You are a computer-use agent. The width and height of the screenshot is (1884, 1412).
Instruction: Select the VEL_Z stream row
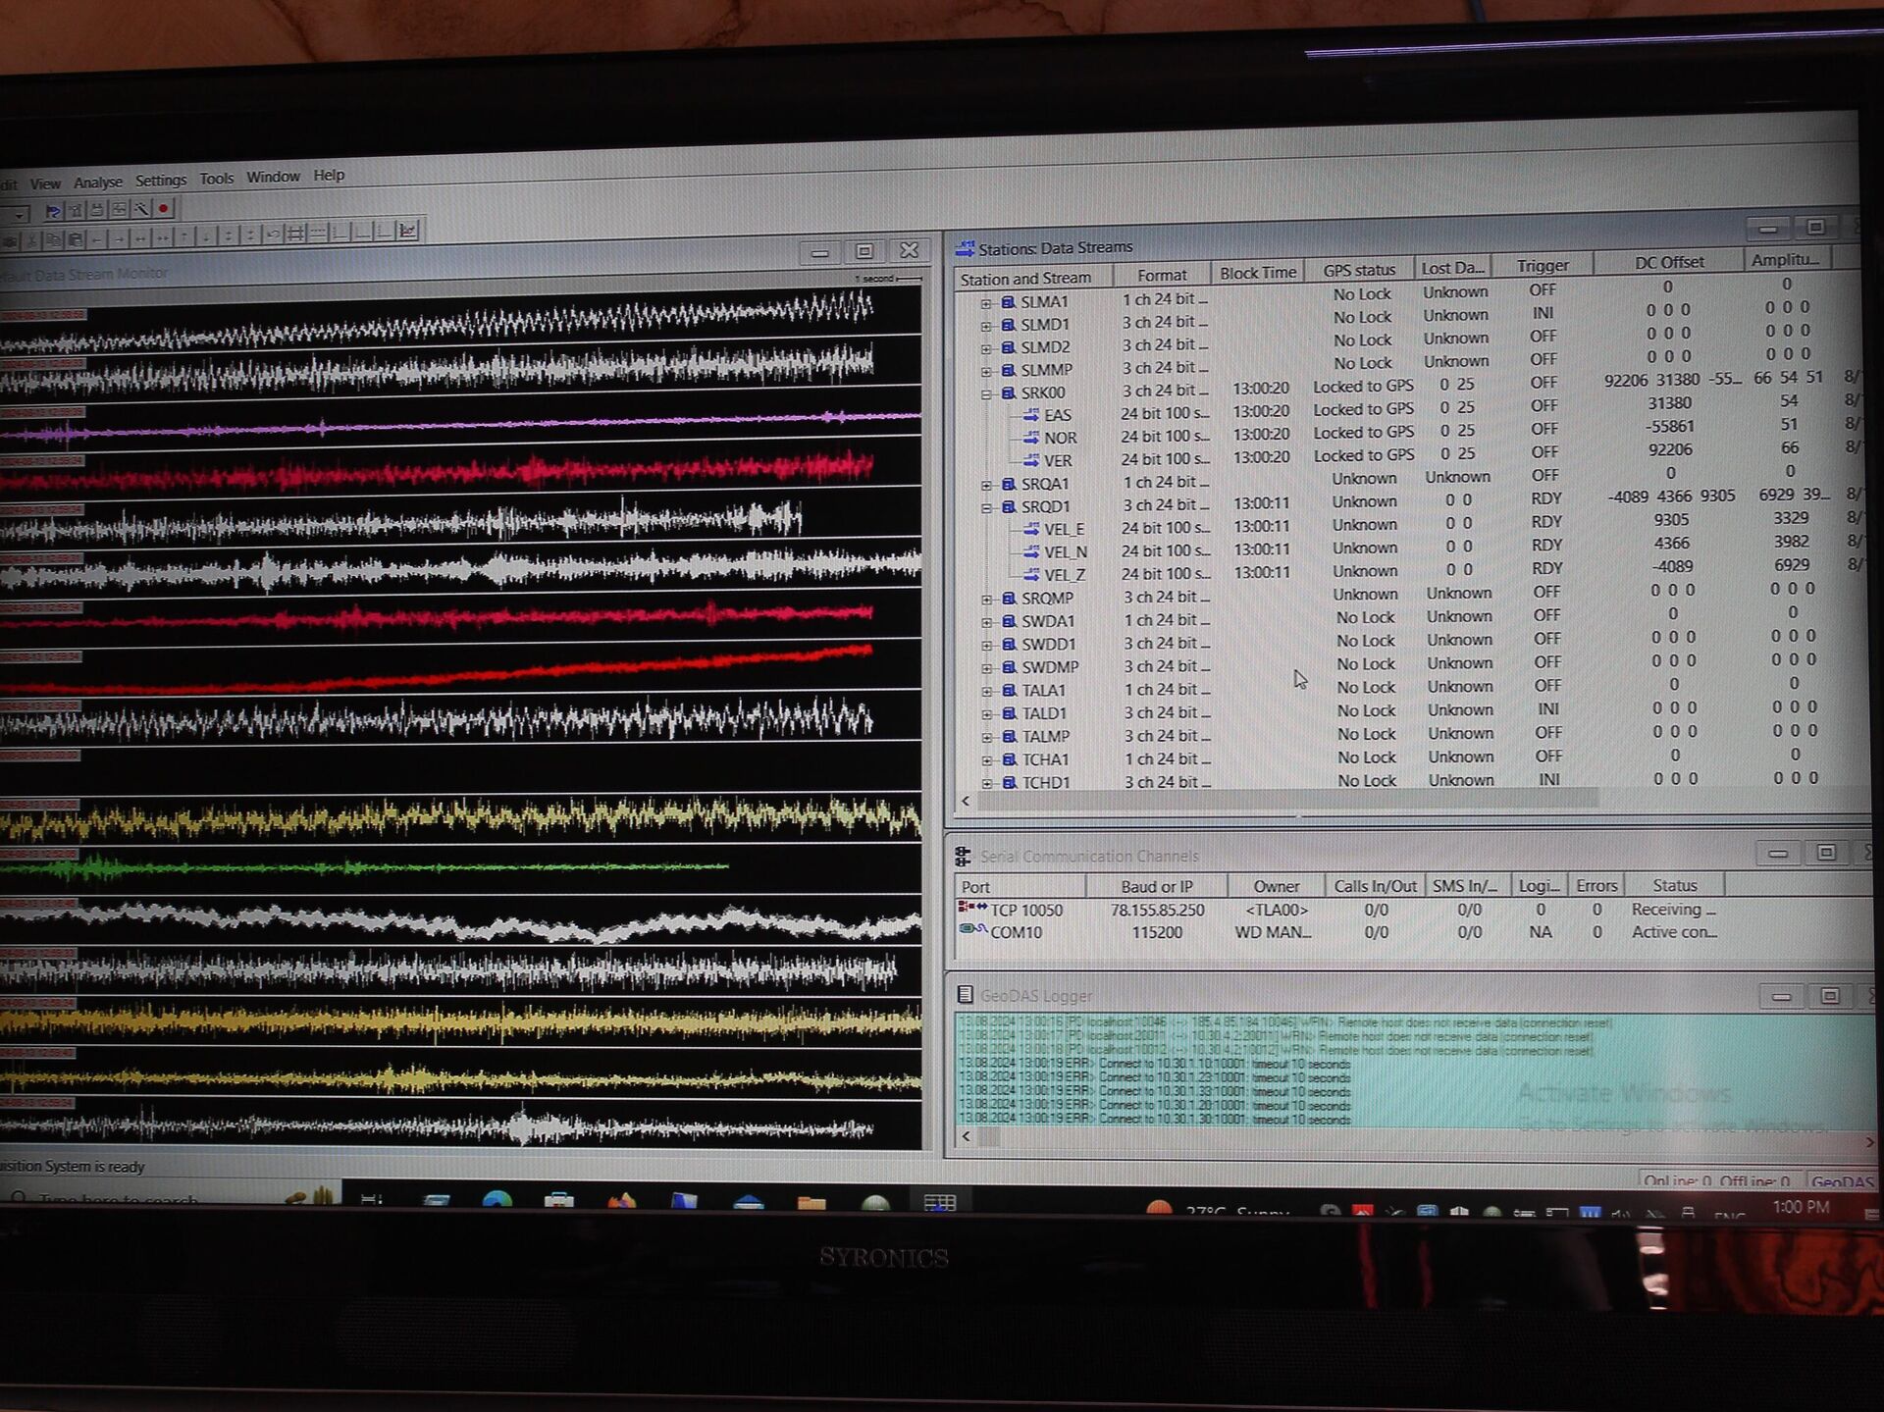pos(1064,575)
